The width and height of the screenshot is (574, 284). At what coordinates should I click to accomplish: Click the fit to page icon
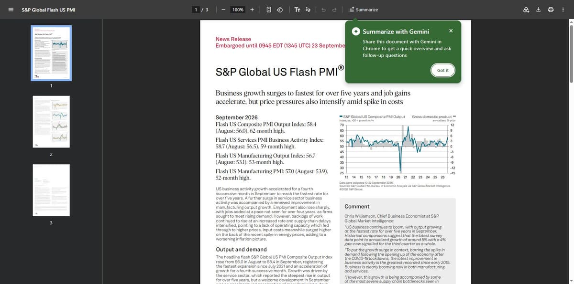coord(269,10)
